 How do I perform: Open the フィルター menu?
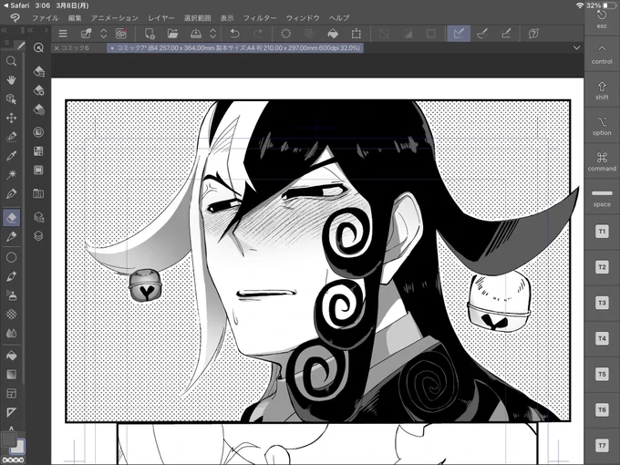[x=259, y=18]
